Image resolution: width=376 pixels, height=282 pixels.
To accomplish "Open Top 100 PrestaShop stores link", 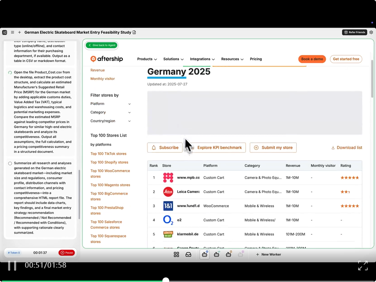I will tap(107, 210).
